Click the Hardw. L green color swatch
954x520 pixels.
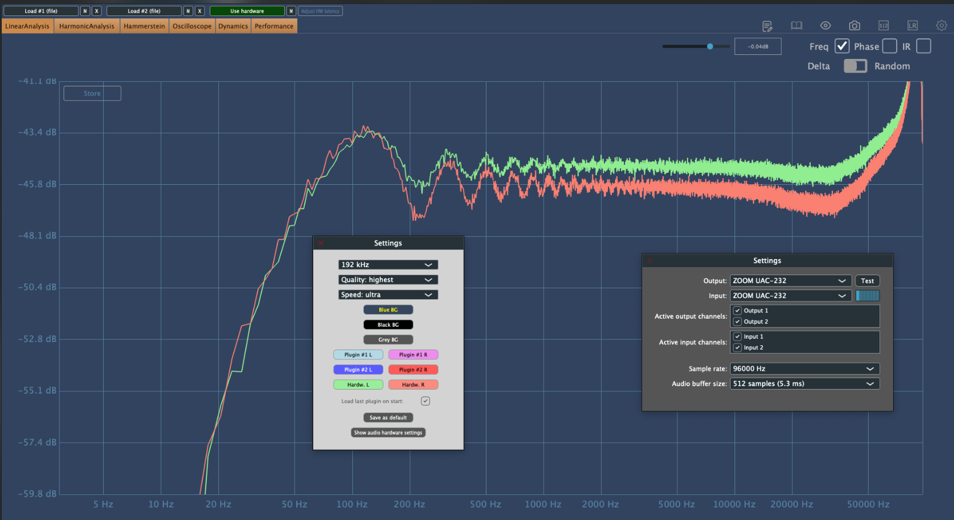(358, 385)
